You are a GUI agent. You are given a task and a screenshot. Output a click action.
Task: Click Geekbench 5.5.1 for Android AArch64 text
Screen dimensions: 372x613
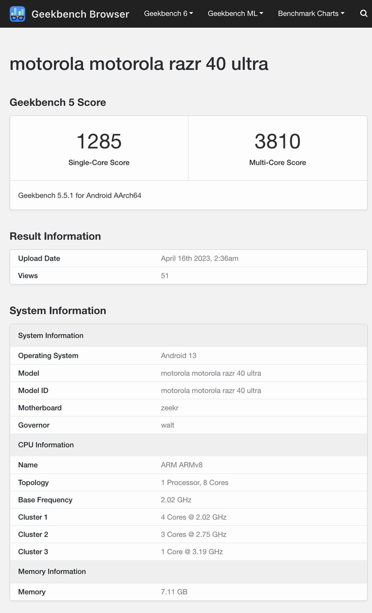coord(80,195)
